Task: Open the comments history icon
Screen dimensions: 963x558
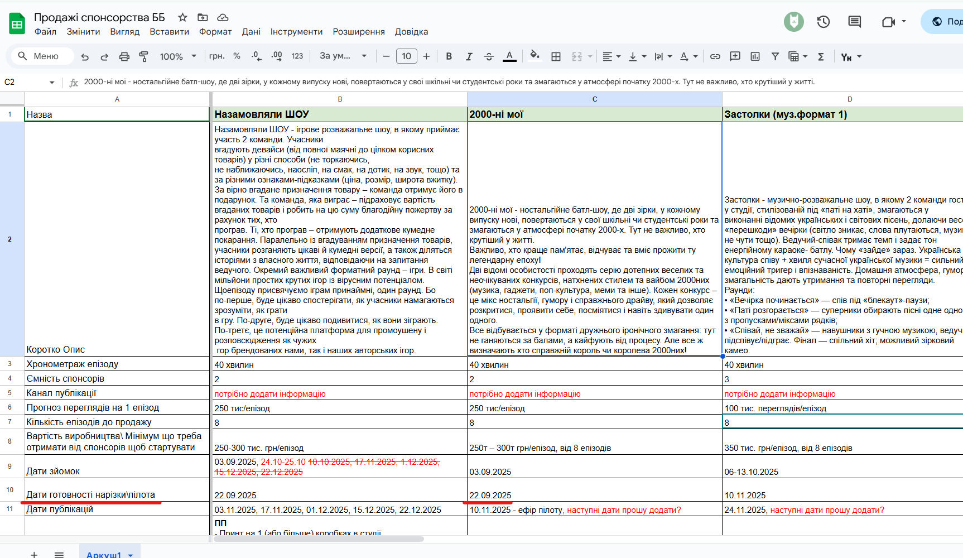Action: (854, 22)
